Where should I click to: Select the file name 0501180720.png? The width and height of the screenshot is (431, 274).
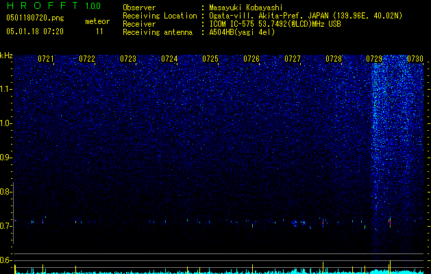point(35,18)
